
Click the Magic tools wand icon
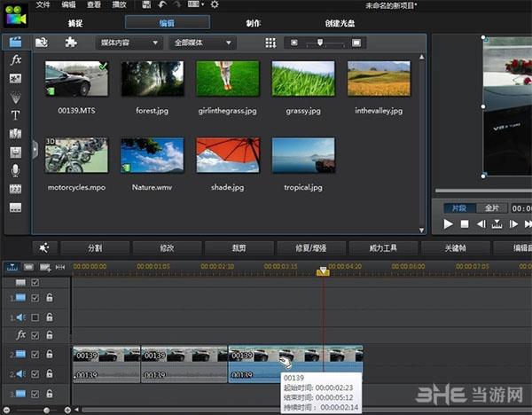click(44, 248)
